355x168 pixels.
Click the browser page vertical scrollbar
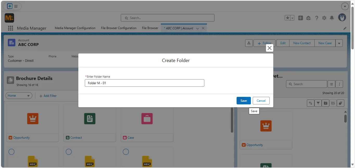click(353, 28)
